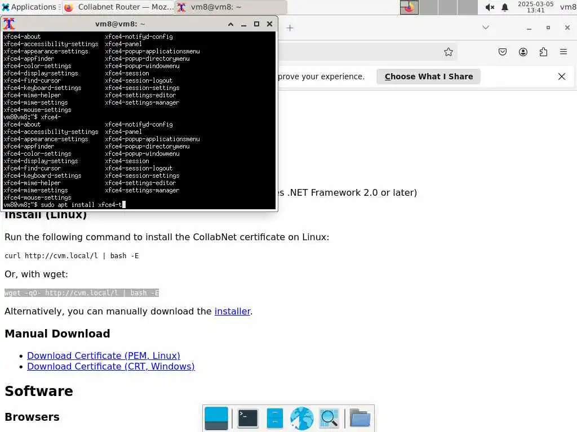The image size is (577, 432).
Task: Click the Software heading
Action: 39,391
